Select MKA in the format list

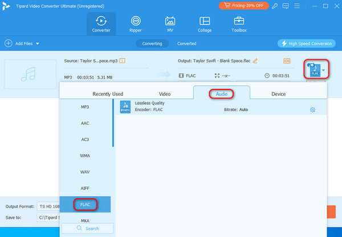coord(85,220)
